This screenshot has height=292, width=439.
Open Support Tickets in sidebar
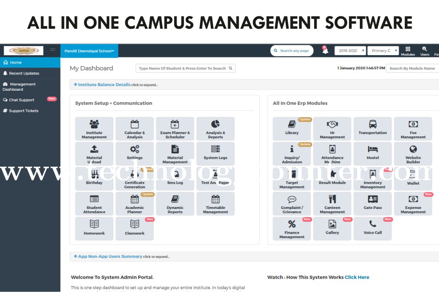(30, 111)
